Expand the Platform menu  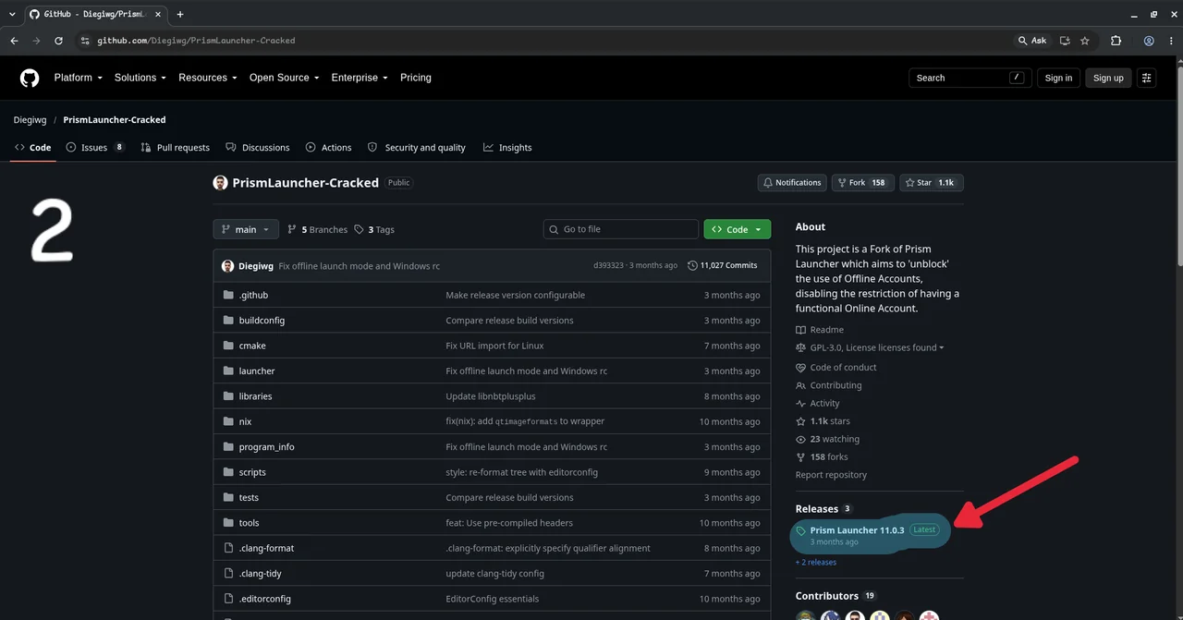pyautogui.click(x=79, y=78)
